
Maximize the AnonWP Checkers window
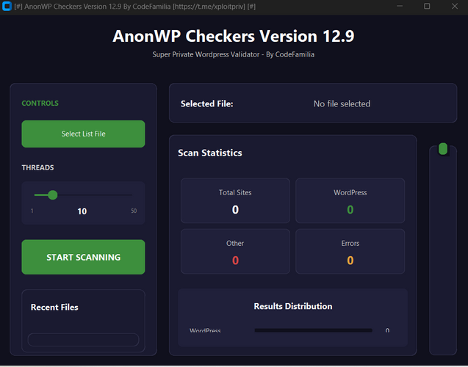click(x=427, y=6)
